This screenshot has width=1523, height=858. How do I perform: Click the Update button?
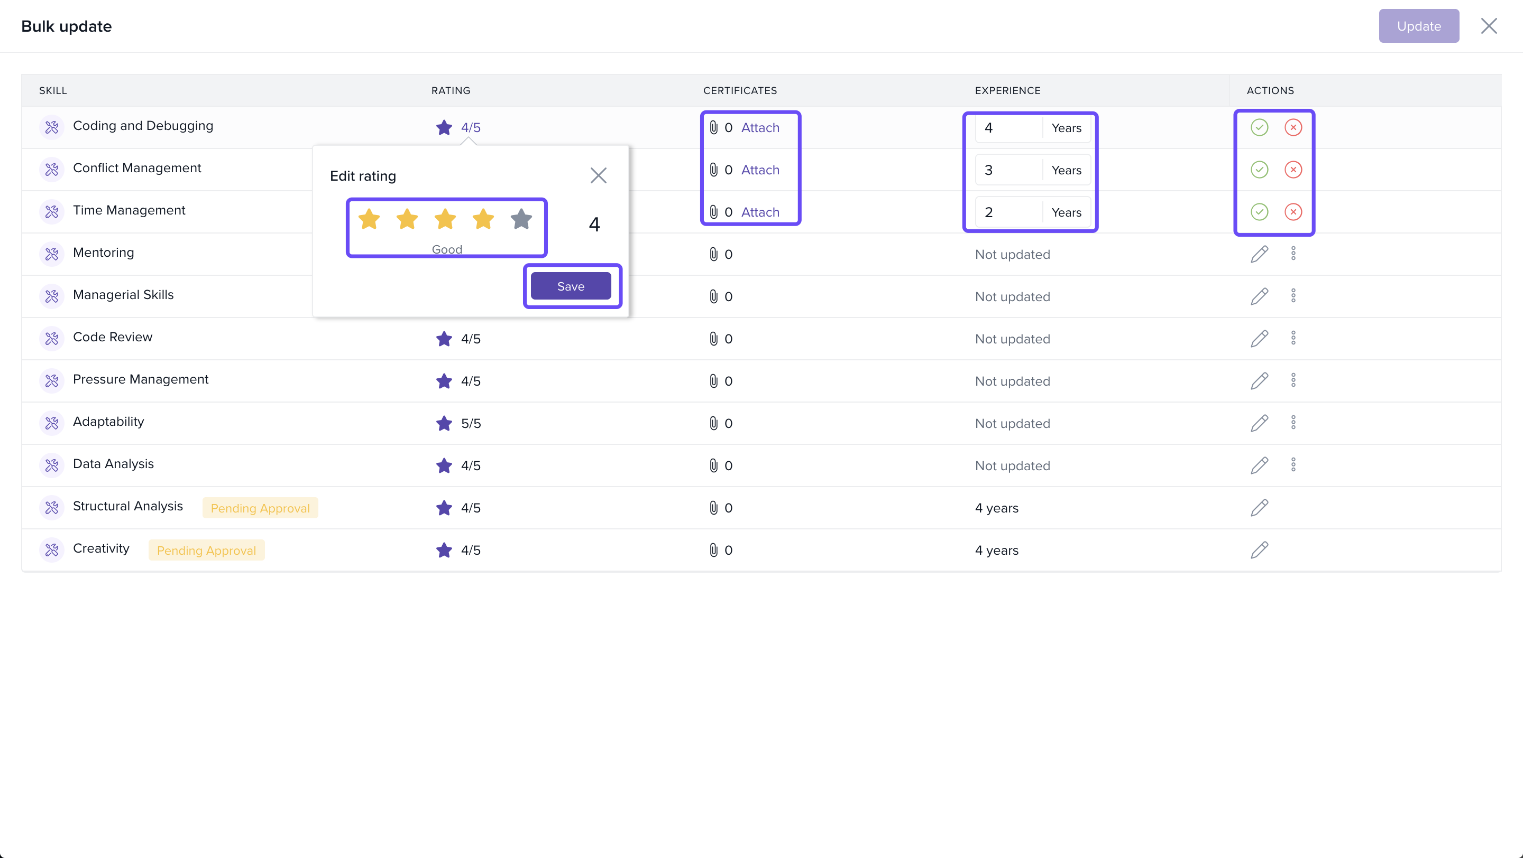pyautogui.click(x=1418, y=26)
